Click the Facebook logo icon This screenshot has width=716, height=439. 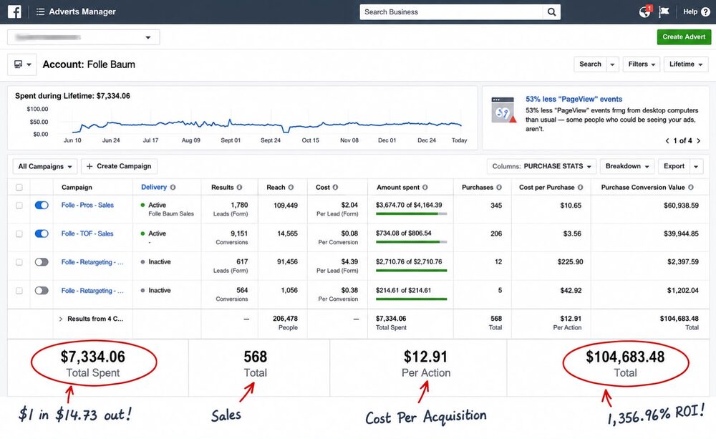(14, 12)
